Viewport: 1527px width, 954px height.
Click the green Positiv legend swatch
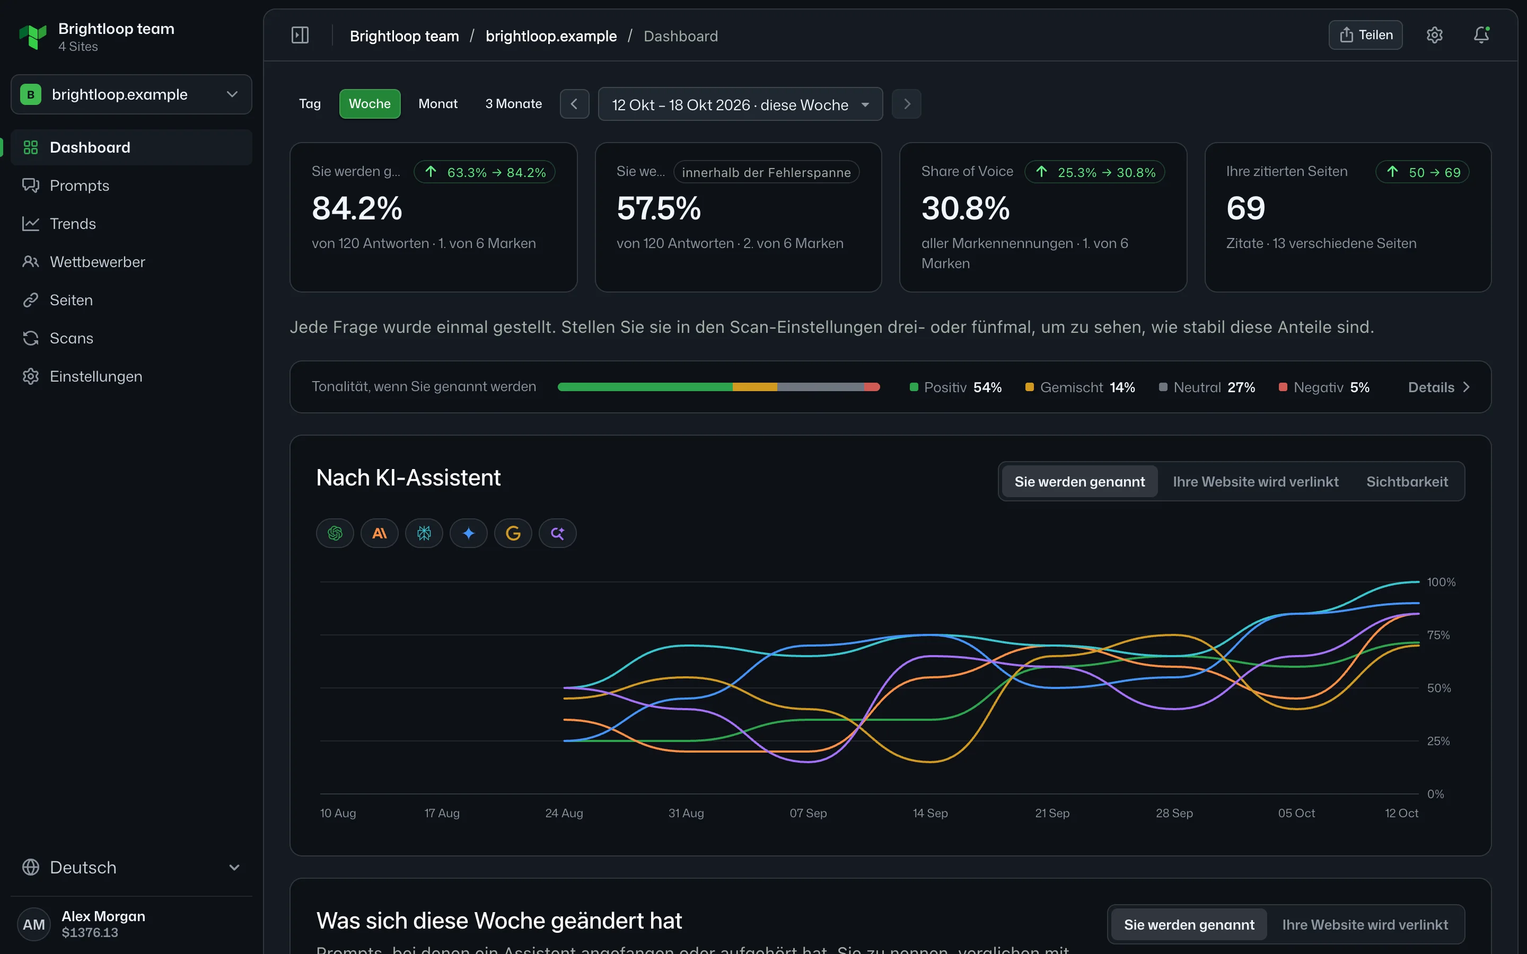point(914,387)
